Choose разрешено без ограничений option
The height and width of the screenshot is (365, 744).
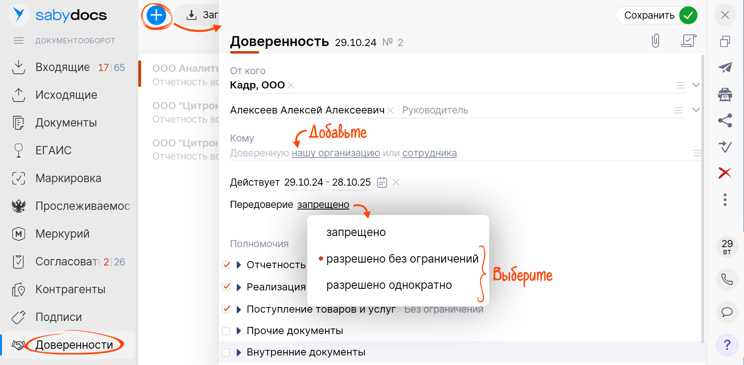pos(402,259)
